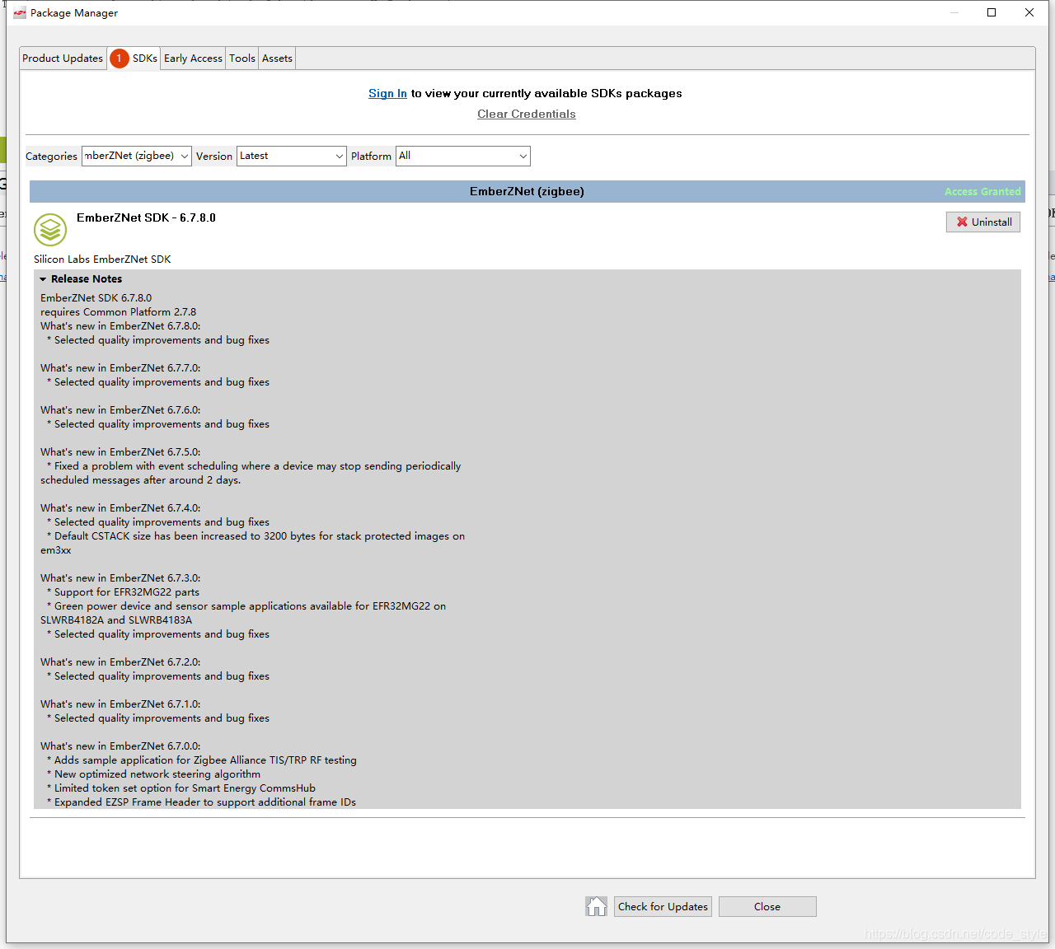Click the Categories label
The width and height of the screenshot is (1055, 949).
tap(51, 156)
